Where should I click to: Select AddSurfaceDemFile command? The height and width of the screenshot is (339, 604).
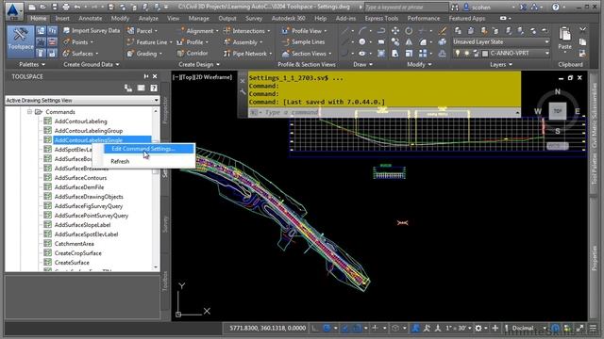79,187
